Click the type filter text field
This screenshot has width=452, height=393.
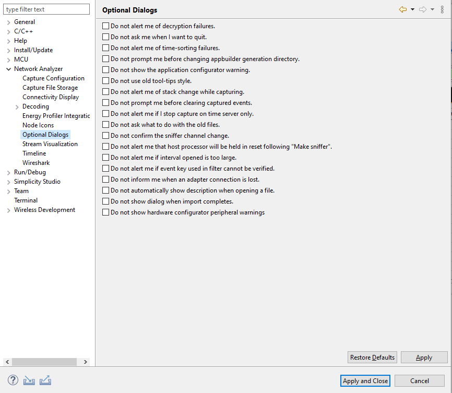click(x=46, y=9)
